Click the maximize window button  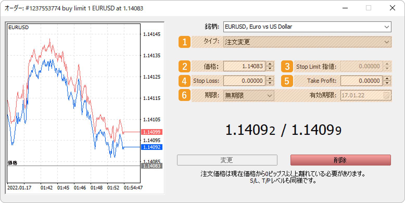(368, 8)
